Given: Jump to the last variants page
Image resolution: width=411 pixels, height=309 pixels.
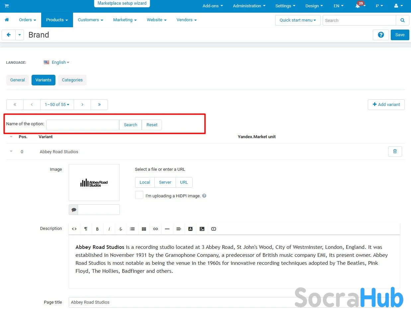Looking at the screenshot, I should tap(99, 104).
